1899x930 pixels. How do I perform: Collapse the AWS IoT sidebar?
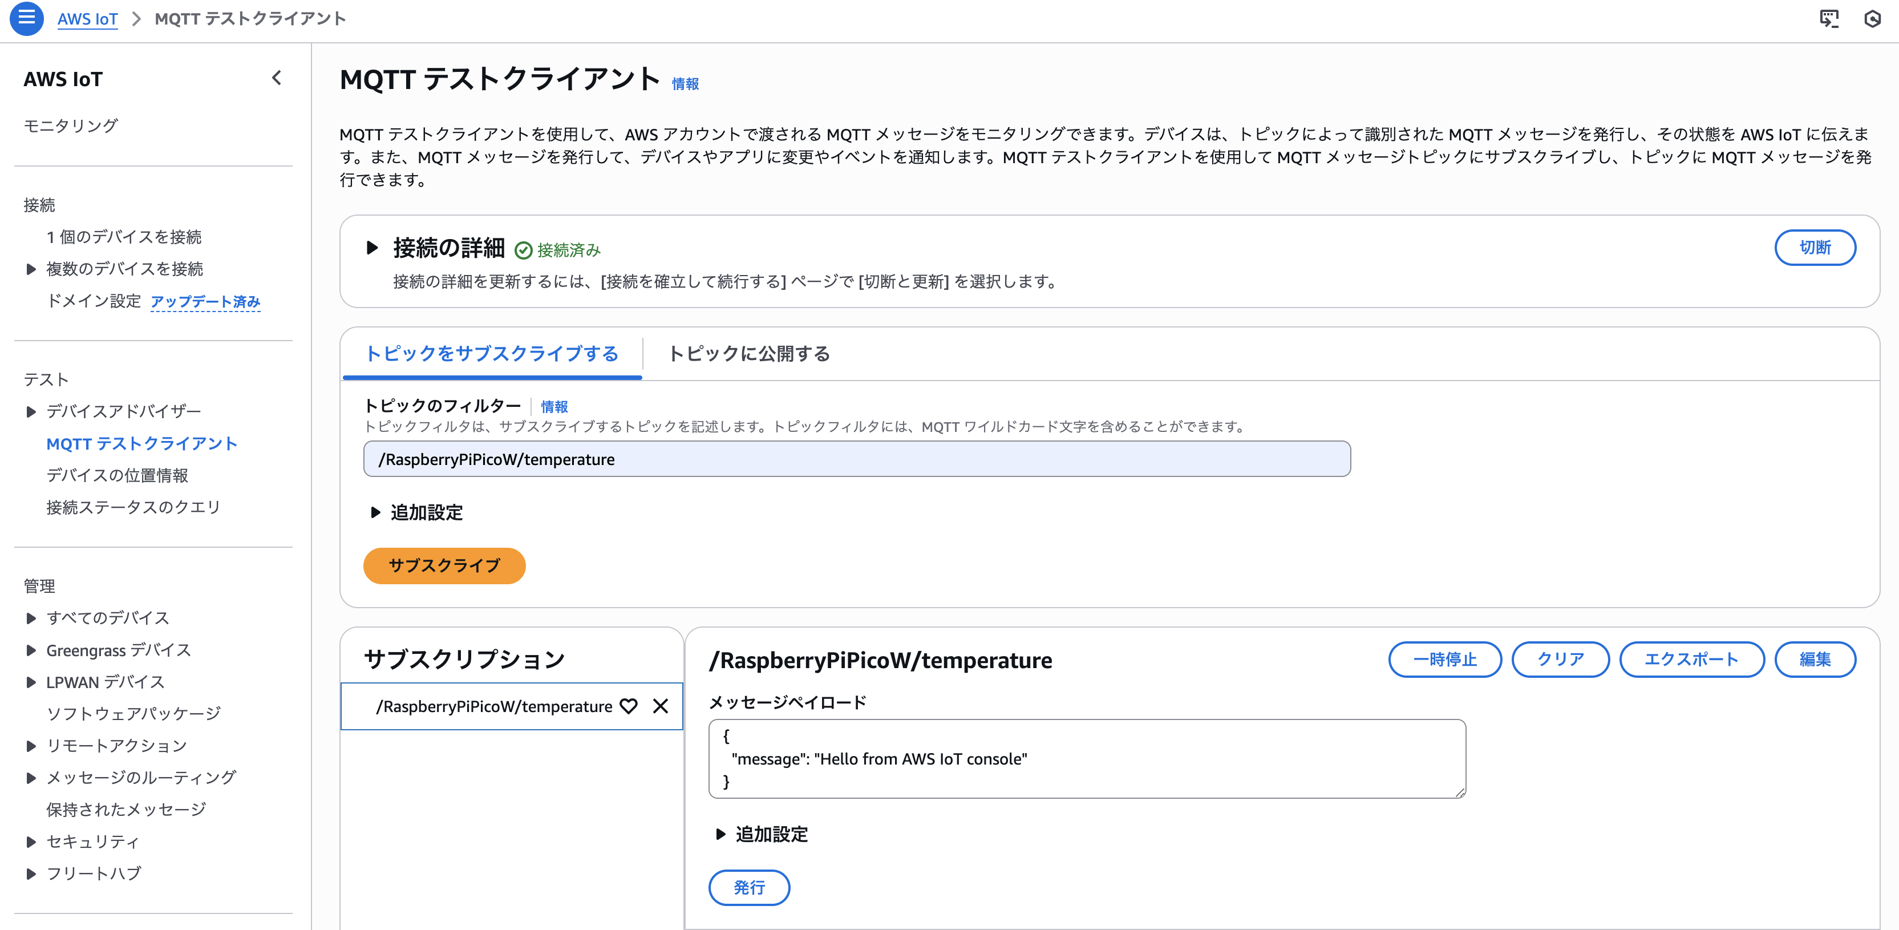click(x=277, y=78)
